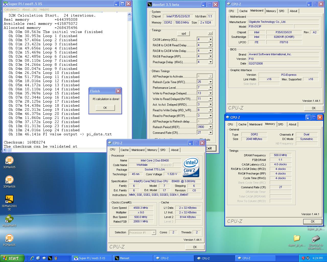Click OK in the Finish dialog

coord(105,108)
